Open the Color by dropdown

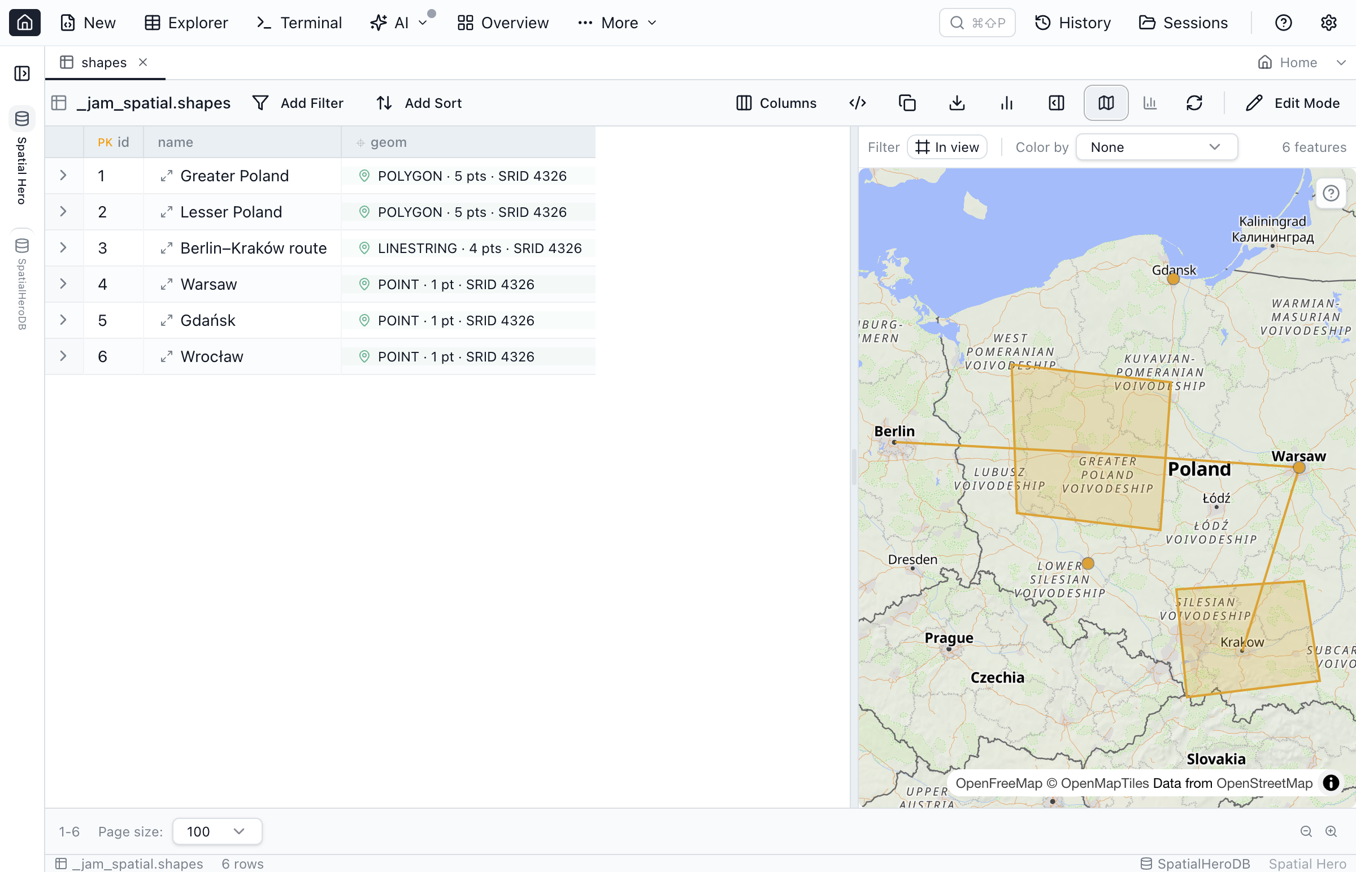click(1156, 147)
